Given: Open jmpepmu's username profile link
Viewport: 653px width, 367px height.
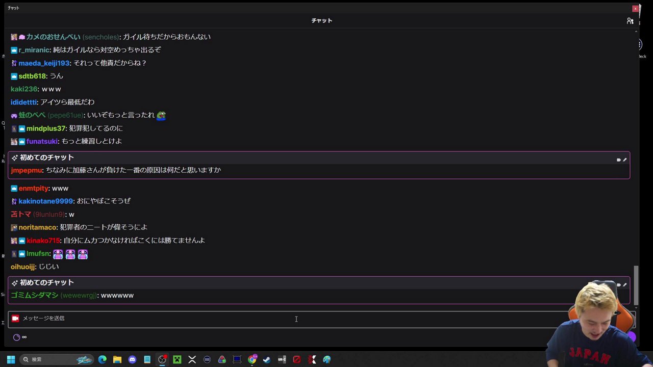Looking at the screenshot, I should click(x=27, y=170).
